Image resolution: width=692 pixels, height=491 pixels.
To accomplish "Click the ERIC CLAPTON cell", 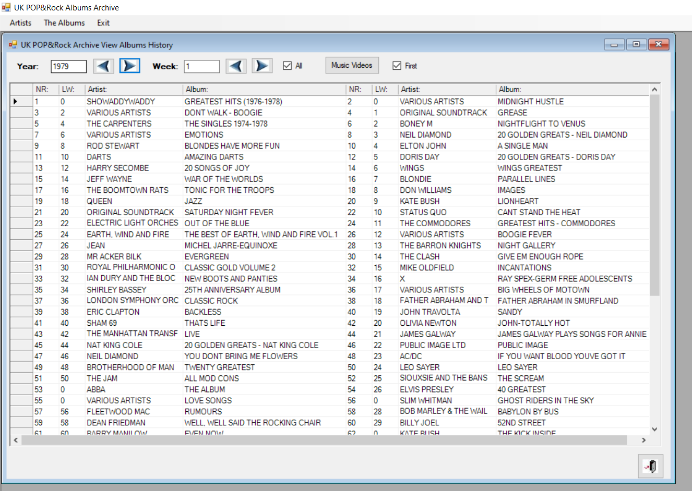I will pos(134,312).
